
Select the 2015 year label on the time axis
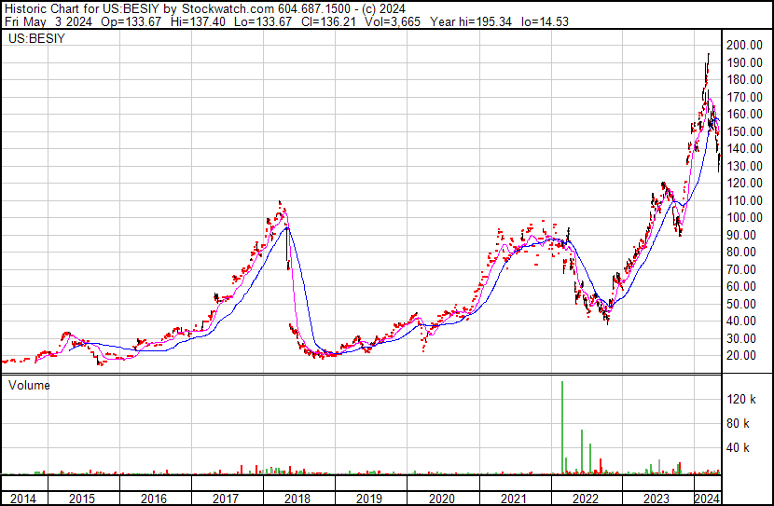(82, 499)
